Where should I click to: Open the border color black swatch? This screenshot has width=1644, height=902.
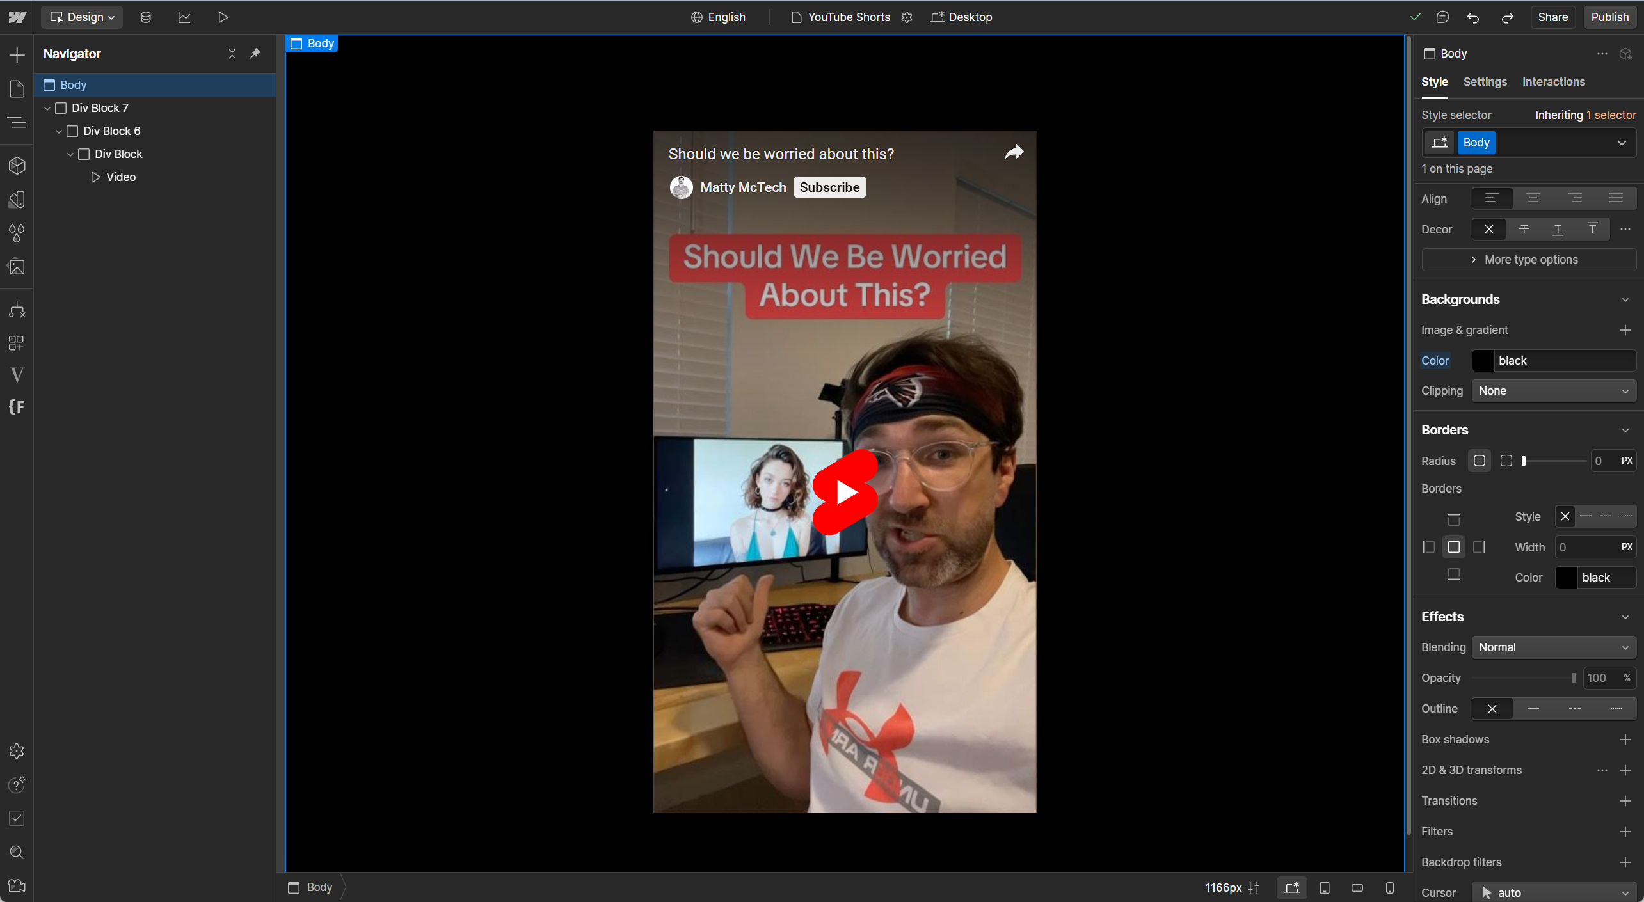click(x=1566, y=578)
